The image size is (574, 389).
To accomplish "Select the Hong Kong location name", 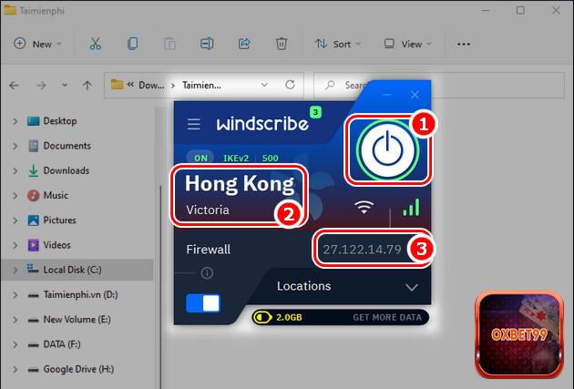I will 240,184.
